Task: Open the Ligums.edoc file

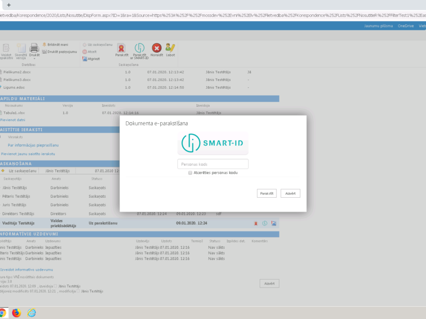Action: coord(14,88)
